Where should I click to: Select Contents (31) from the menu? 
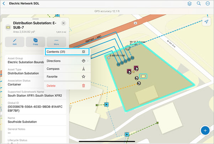(66, 52)
